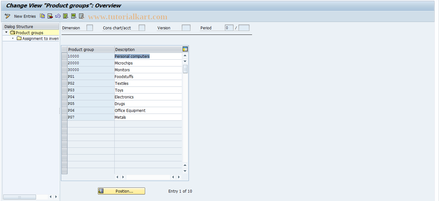Collapse the Product groups tree node
The height and width of the screenshot is (201, 439).
click(x=6, y=32)
